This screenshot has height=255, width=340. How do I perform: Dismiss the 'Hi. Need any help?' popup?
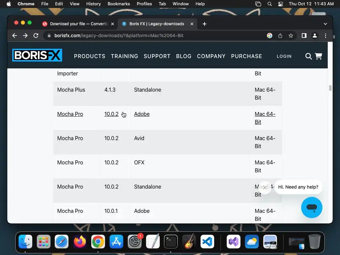(265, 188)
